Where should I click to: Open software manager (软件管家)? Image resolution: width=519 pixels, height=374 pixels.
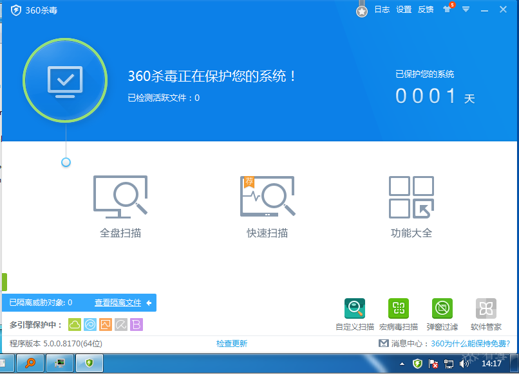coord(486,314)
